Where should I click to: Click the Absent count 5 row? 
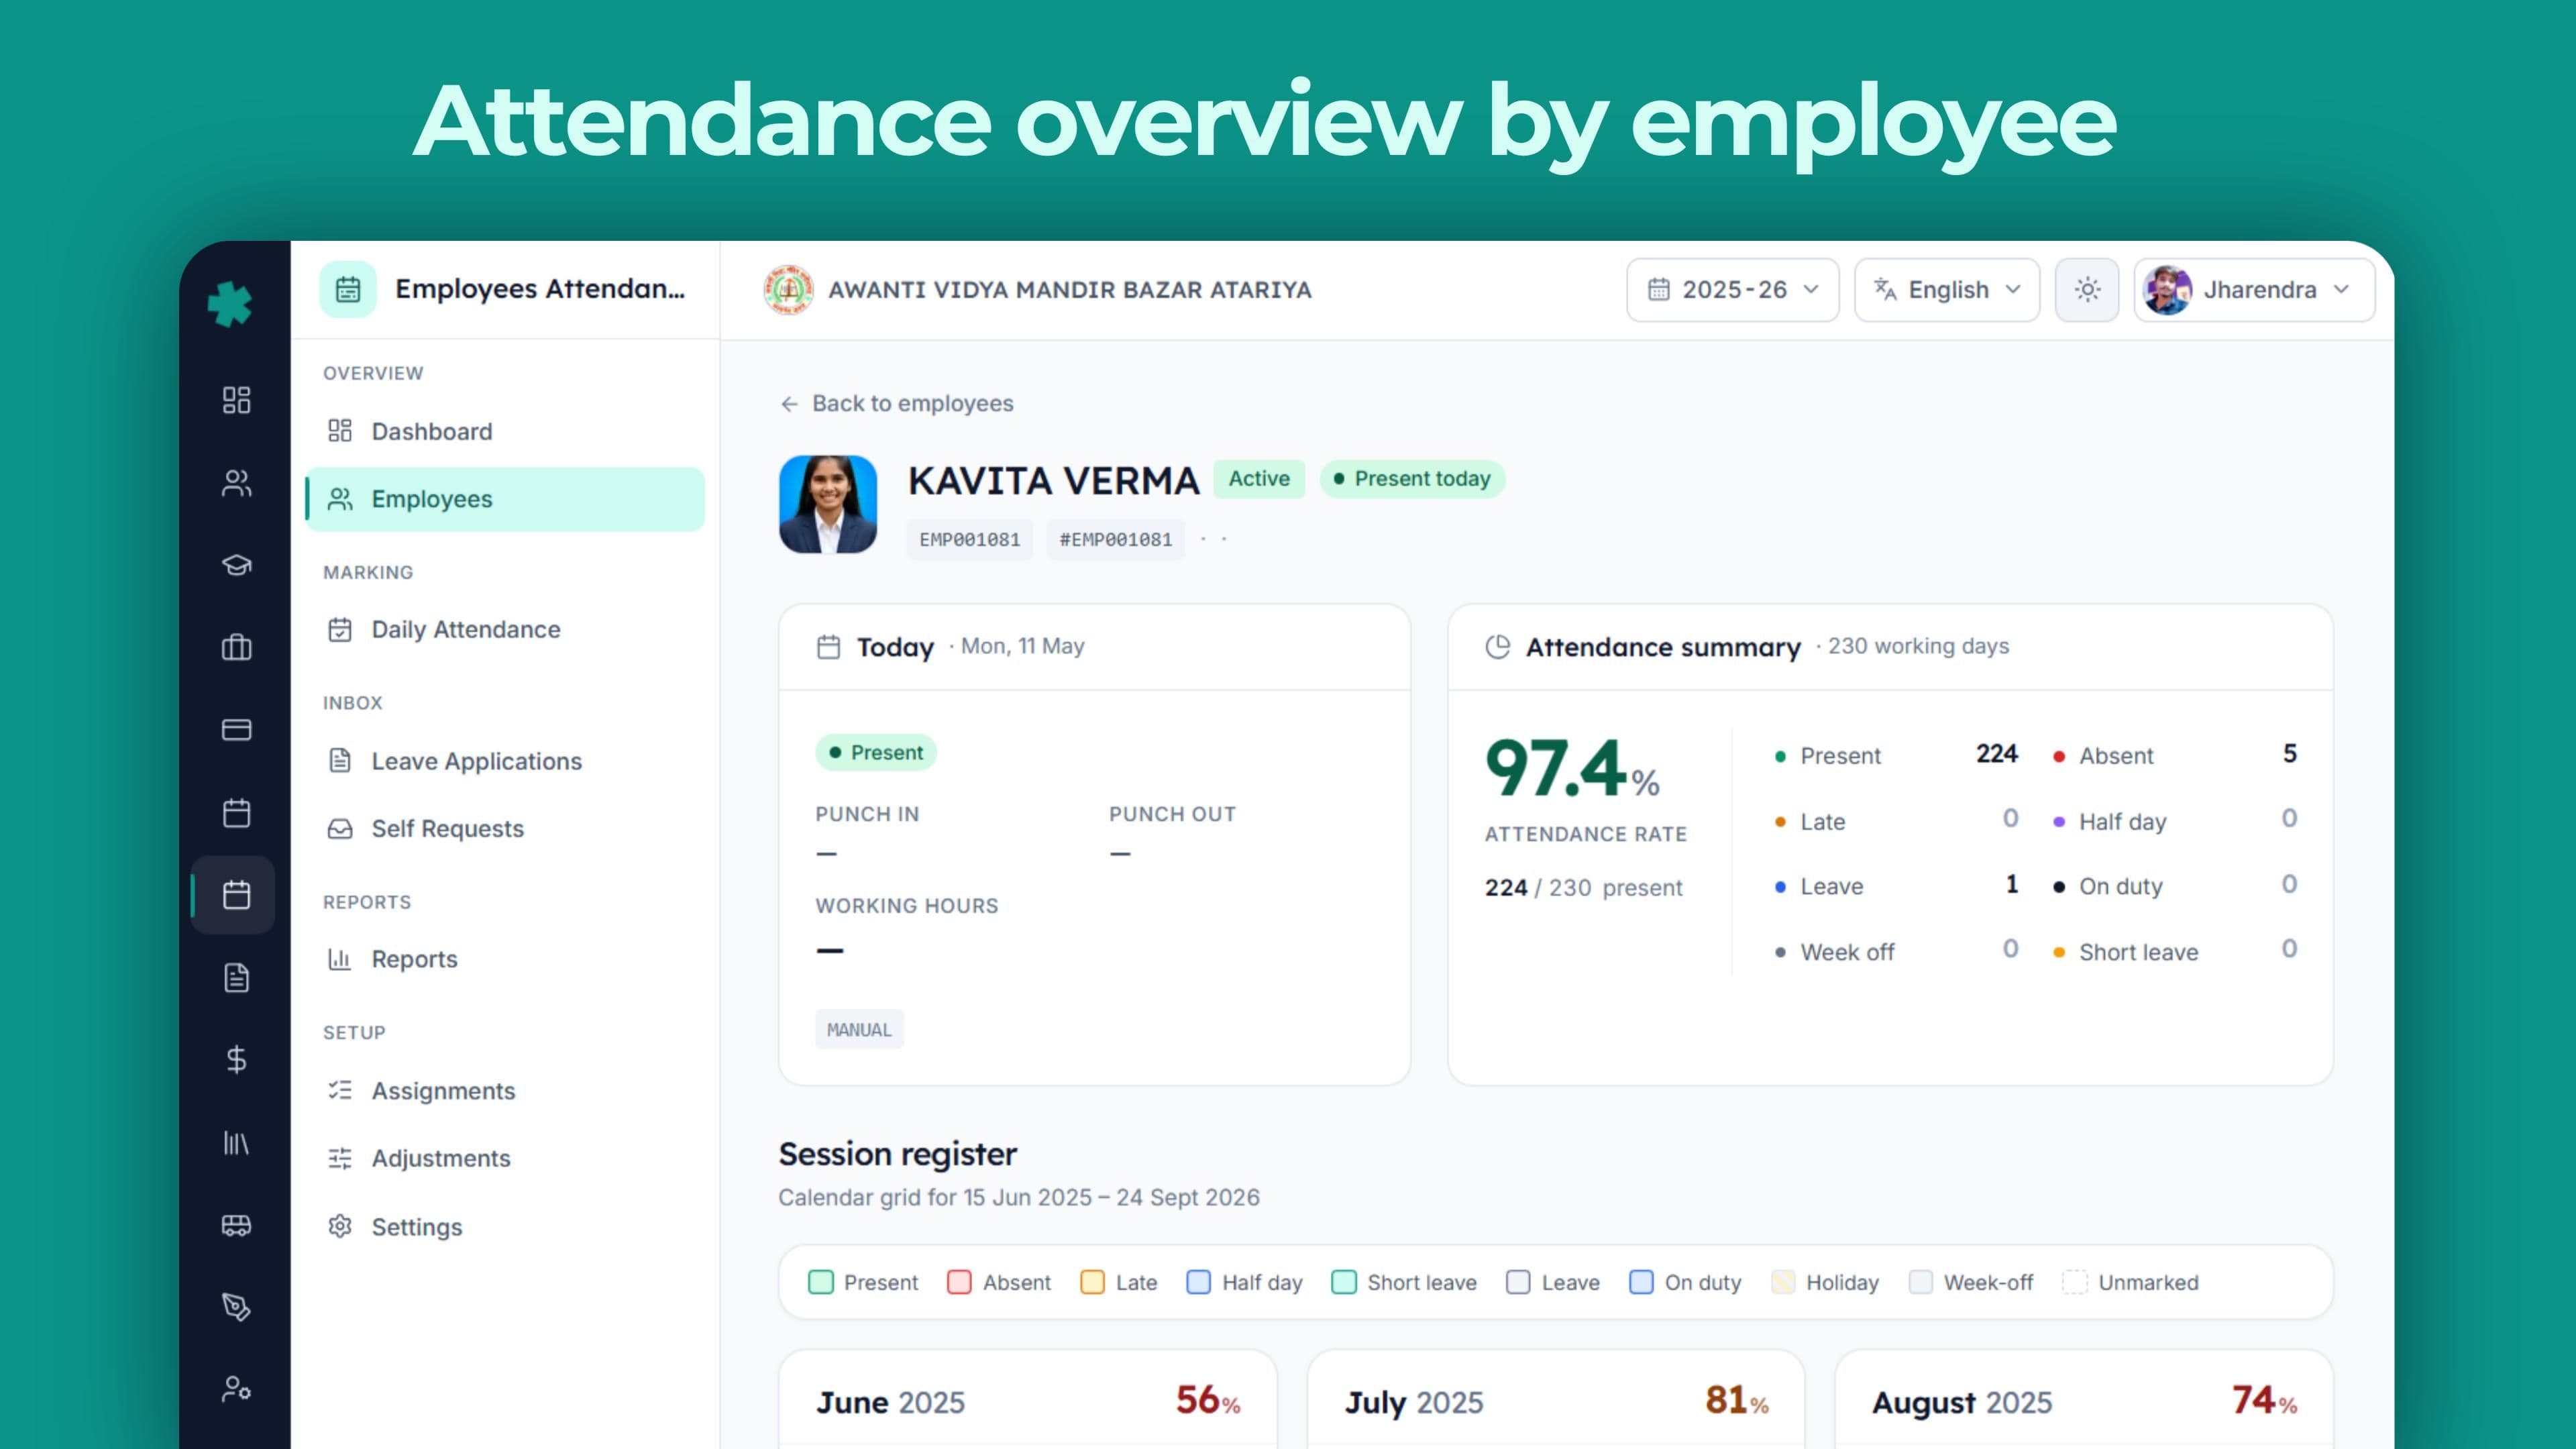2175,755
